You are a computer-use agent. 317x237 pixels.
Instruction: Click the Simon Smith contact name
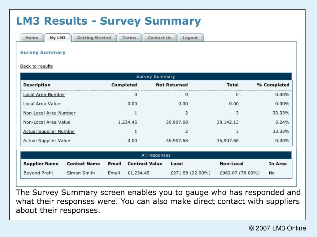pos(81,173)
